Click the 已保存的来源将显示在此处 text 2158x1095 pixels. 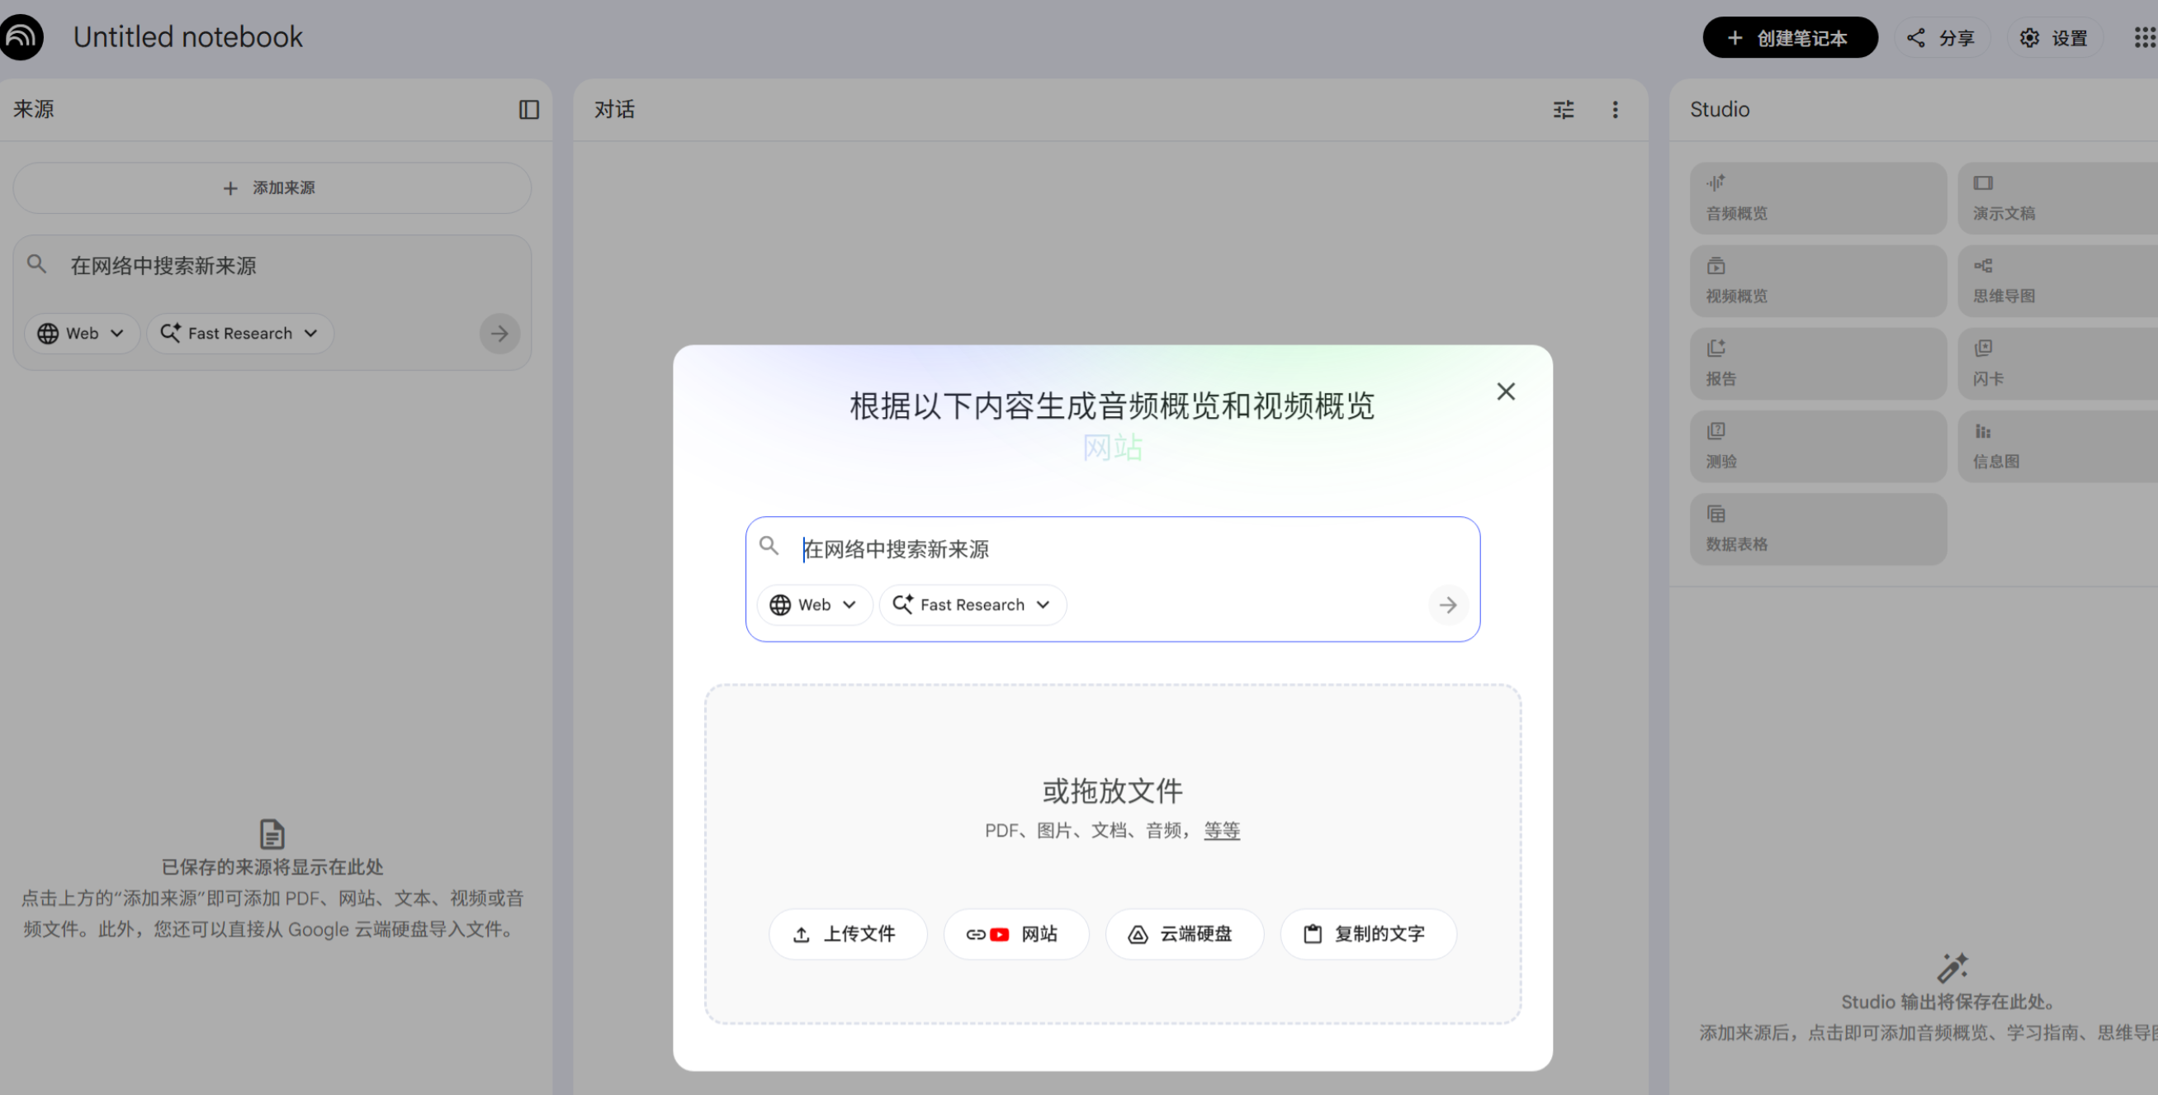tap(272, 867)
